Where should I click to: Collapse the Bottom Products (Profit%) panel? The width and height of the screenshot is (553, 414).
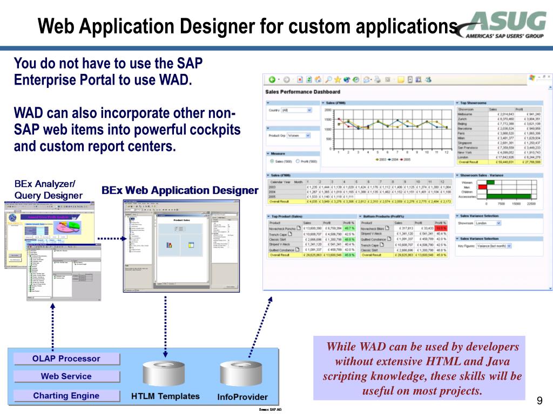coord(360,216)
